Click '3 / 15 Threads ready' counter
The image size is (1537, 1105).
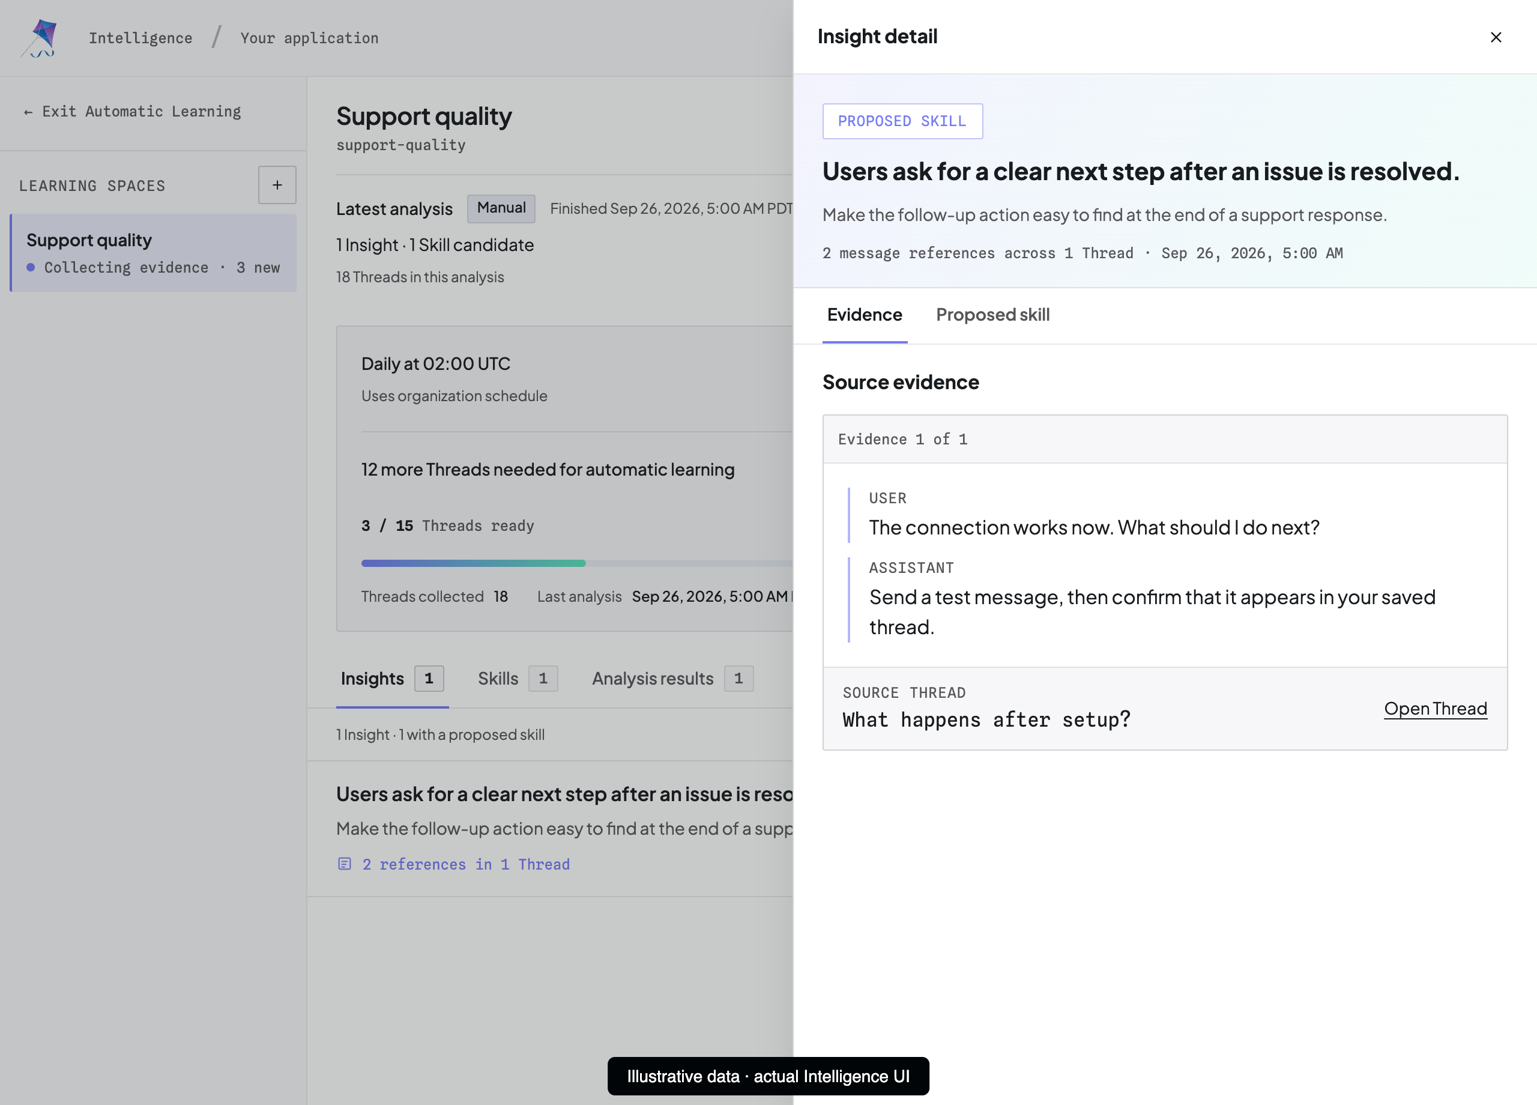click(x=448, y=526)
